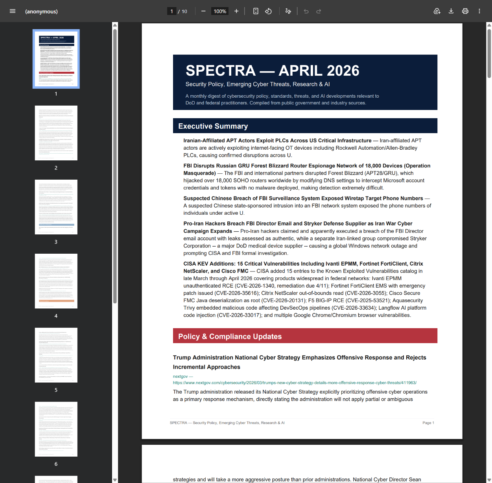492x483 pixels.
Task: Redo an annotation action
Action: pyautogui.click(x=319, y=11)
